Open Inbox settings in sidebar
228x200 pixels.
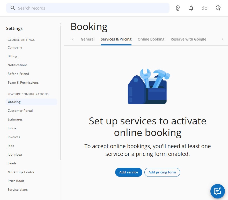coord(12,128)
